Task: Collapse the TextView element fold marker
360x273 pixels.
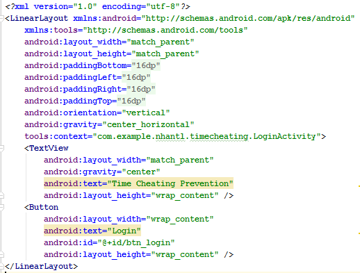Action: 1,149
